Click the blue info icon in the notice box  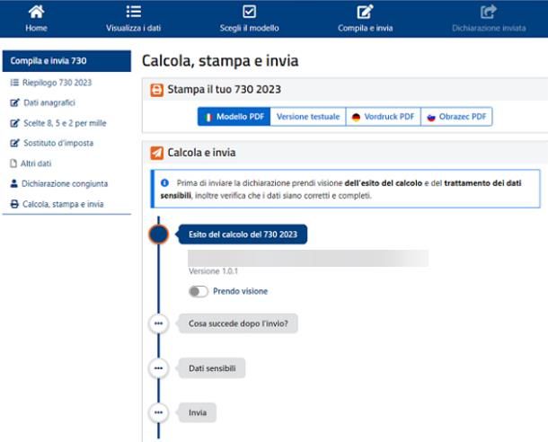pyautogui.click(x=164, y=182)
